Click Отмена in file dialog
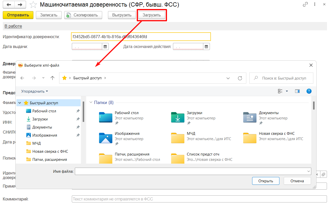Viewport: 330px width, 205px height. [x=297, y=181]
